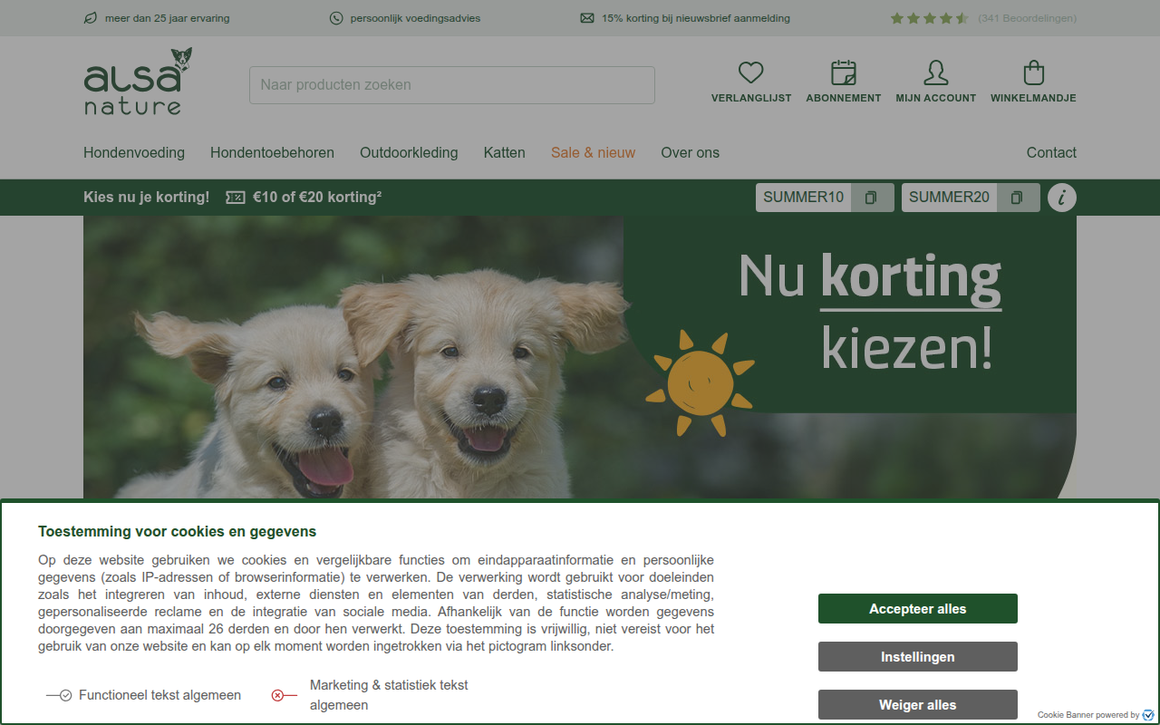Open the discount info icon
This screenshot has width=1160, height=725.
1062,198
